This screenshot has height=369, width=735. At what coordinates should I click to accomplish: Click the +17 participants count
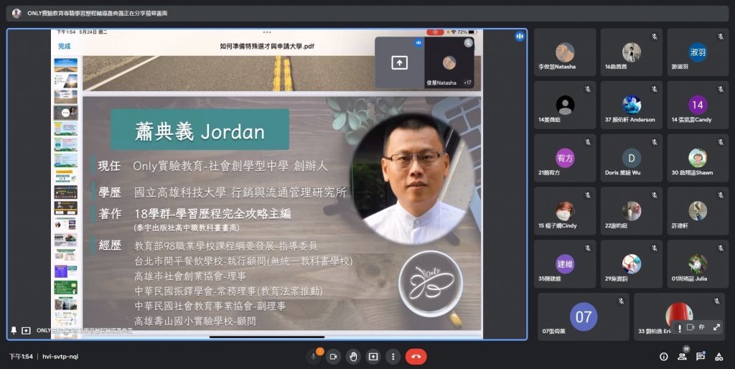pyautogui.click(x=467, y=83)
